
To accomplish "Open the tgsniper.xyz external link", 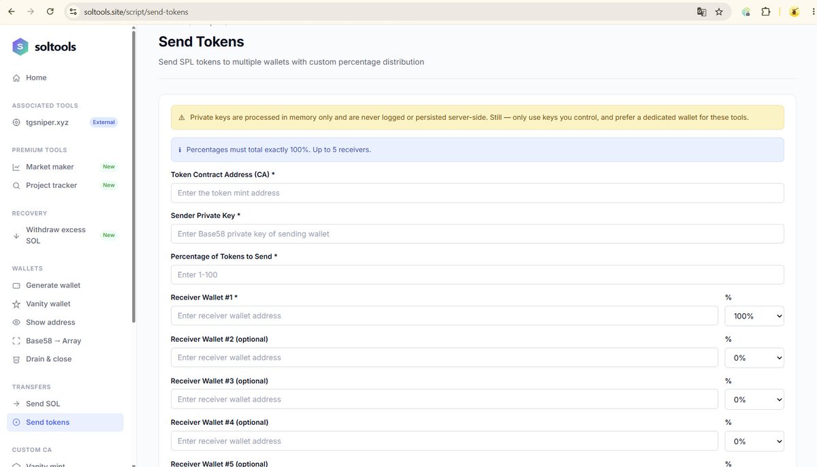I will pos(65,123).
